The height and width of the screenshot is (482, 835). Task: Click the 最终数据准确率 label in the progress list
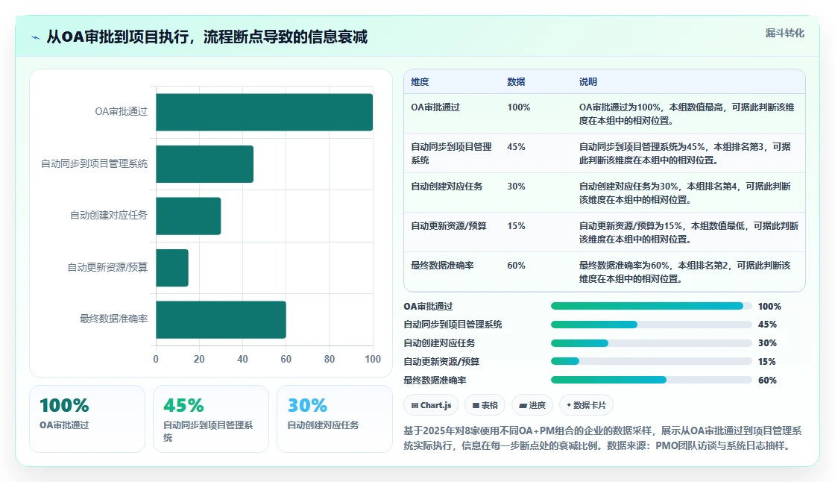point(435,381)
